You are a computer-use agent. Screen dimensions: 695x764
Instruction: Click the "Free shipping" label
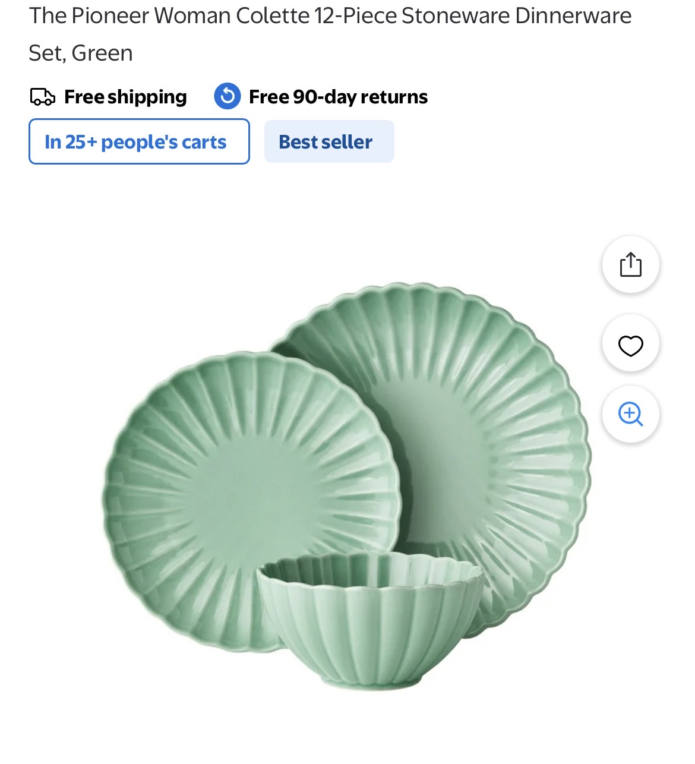click(125, 97)
